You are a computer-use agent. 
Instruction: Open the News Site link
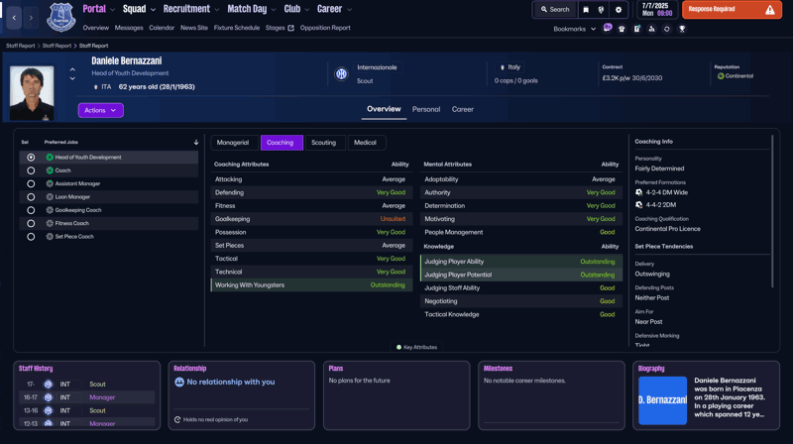[194, 28]
